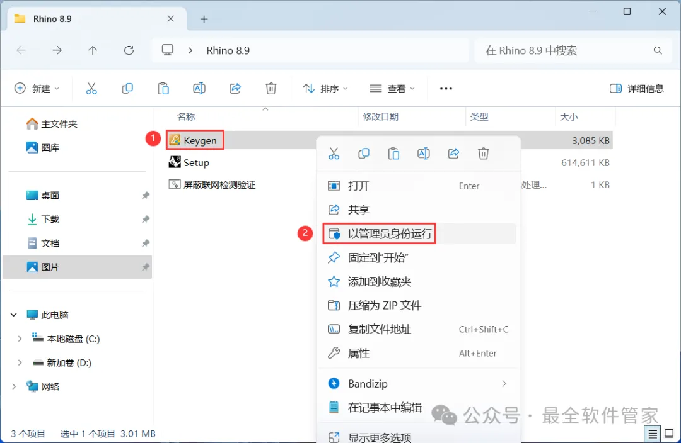
Task: Go up one folder level
Action: [93, 50]
